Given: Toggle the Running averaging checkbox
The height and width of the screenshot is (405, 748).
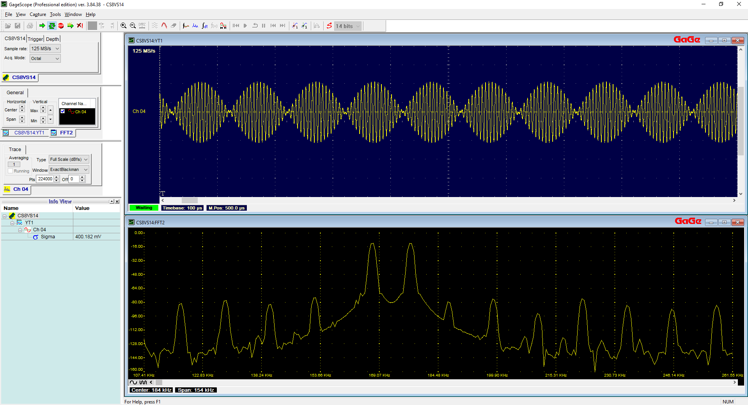Looking at the screenshot, I should 11,171.
